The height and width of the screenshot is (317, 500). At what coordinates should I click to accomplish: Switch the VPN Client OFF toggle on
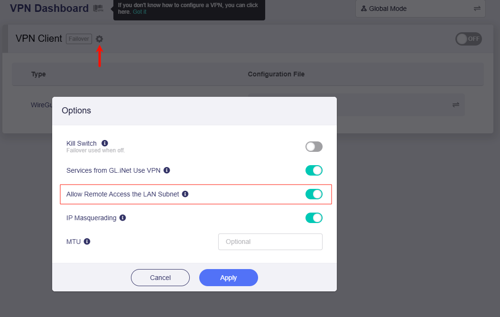point(468,39)
